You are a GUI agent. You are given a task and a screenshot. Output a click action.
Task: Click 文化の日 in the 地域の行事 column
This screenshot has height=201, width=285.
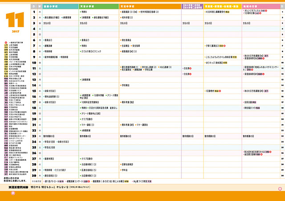pyautogui.click(x=246, y=23)
